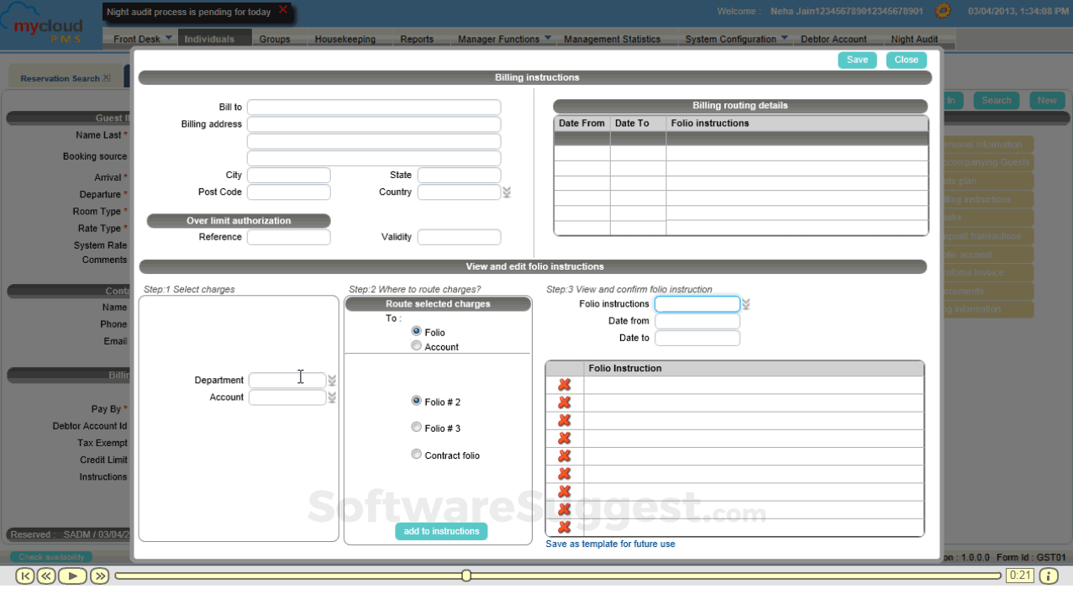Choose the Folio # 3 radio option

tap(417, 428)
